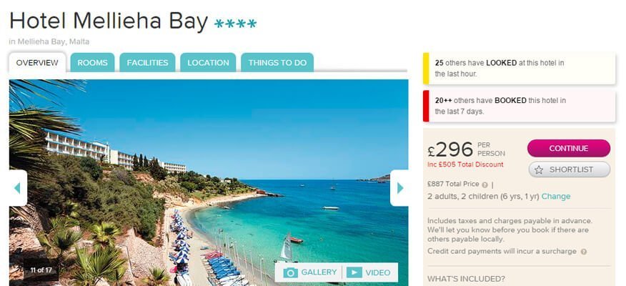Click the Gallery label
The height and width of the screenshot is (286, 626).
pyautogui.click(x=319, y=272)
